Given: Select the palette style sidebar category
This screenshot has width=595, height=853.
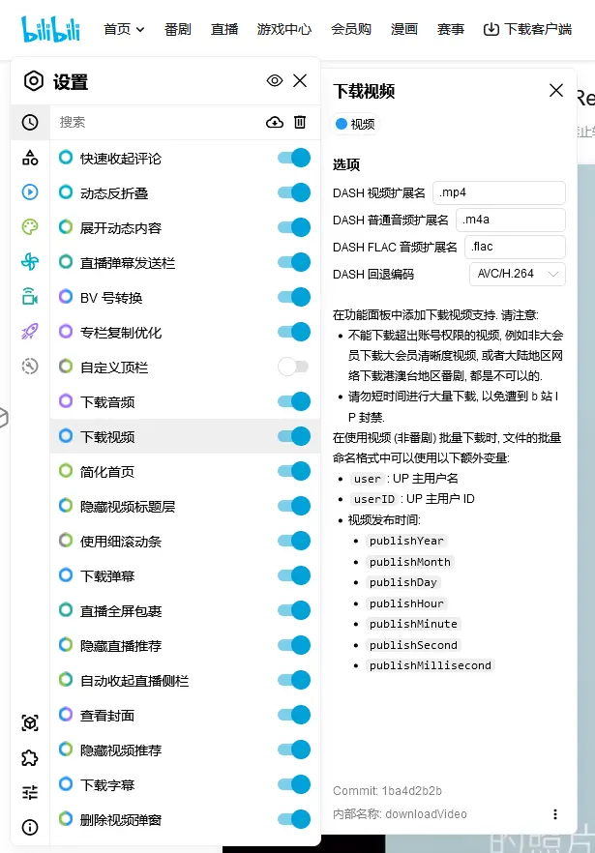Looking at the screenshot, I should pyautogui.click(x=30, y=226).
